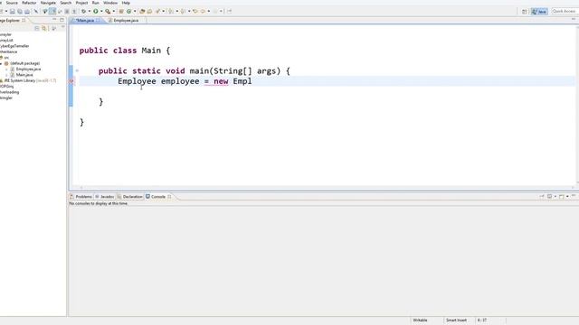
Task: Minimize the Package Explorer panel
Action: tap(54, 20)
